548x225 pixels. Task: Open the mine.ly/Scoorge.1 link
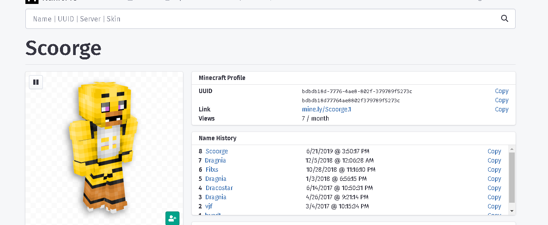pos(327,109)
